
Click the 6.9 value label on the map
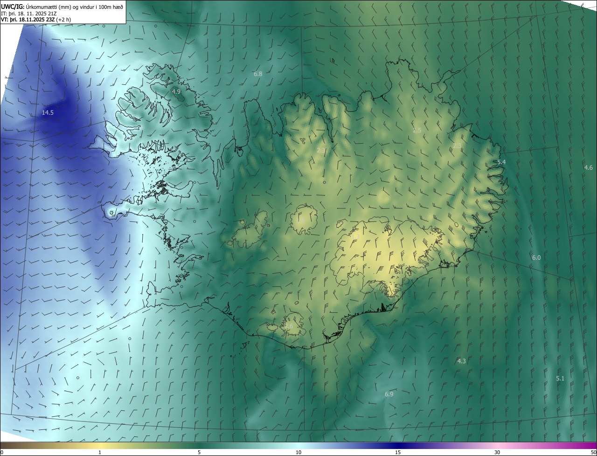(389, 394)
